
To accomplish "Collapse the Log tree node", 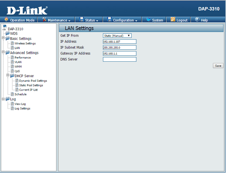I will click(3, 99).
